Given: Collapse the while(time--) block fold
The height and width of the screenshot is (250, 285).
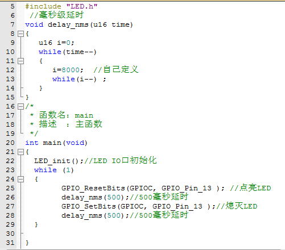Looking at the screenshot, I should 20,61.
